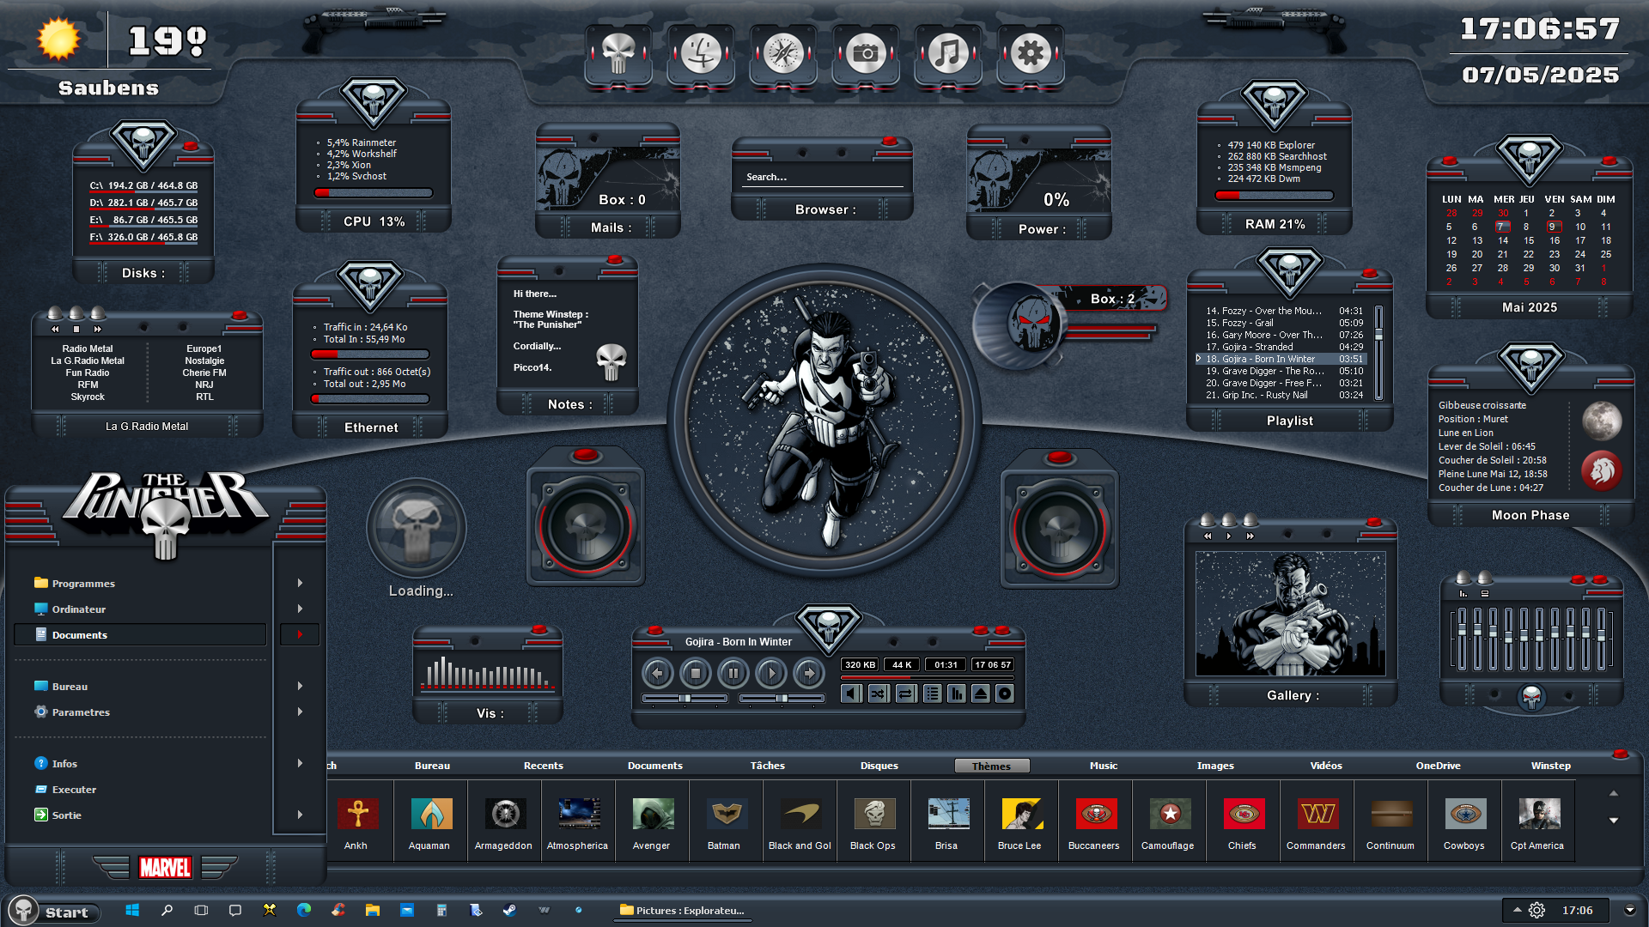Launch the compass browser icon in top dock
This screenshot has height=927, width=1649.
tap(783, 55)
